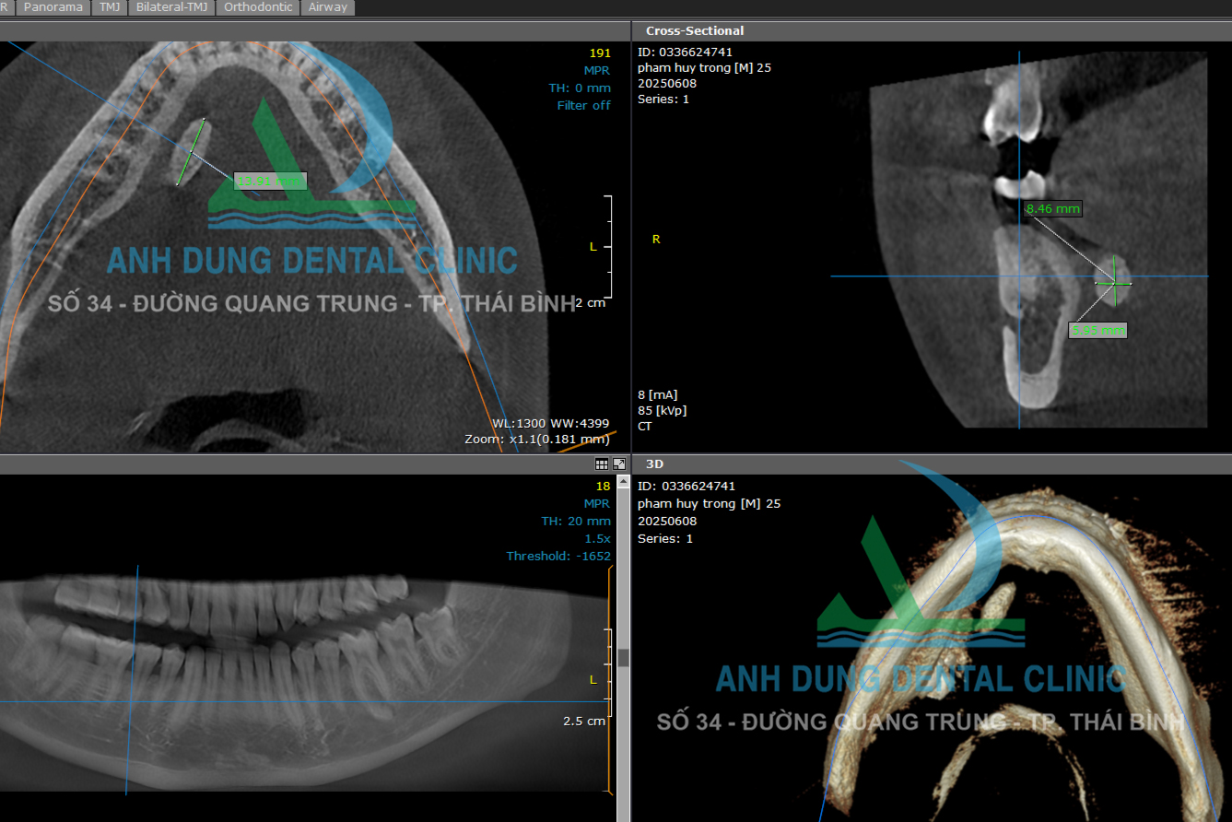Click the L marker beside panoramic scale
Screen dimensions: 1232x822
(593, 680)
